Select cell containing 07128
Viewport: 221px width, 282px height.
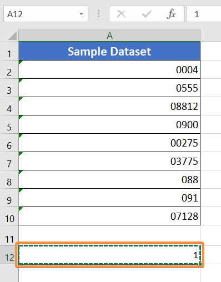pos(109,216)
